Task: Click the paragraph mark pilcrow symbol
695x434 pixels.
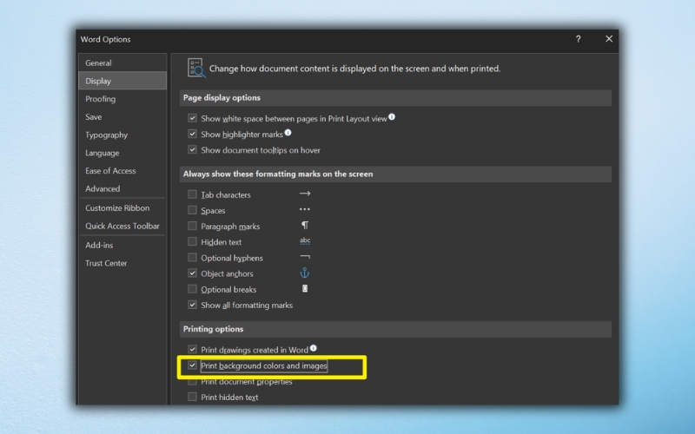Action: [x=305, y=226]
